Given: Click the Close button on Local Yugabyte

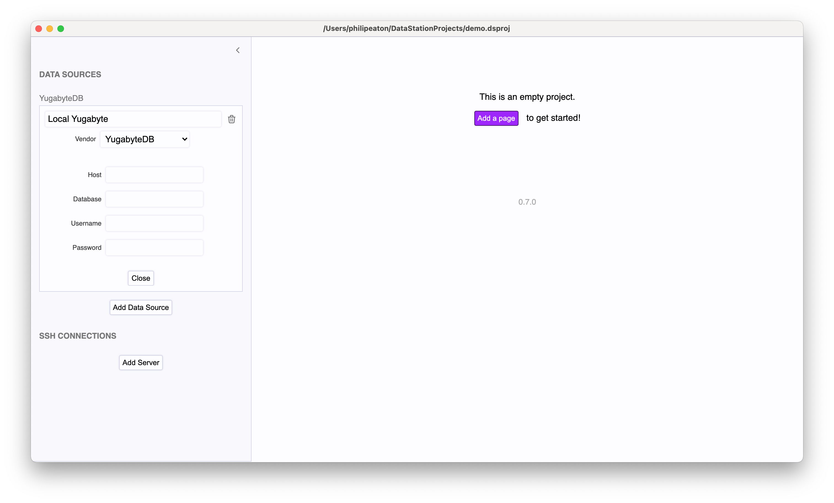Looking at the screenshot, I should pyautogui.click(x=141, y=278).
